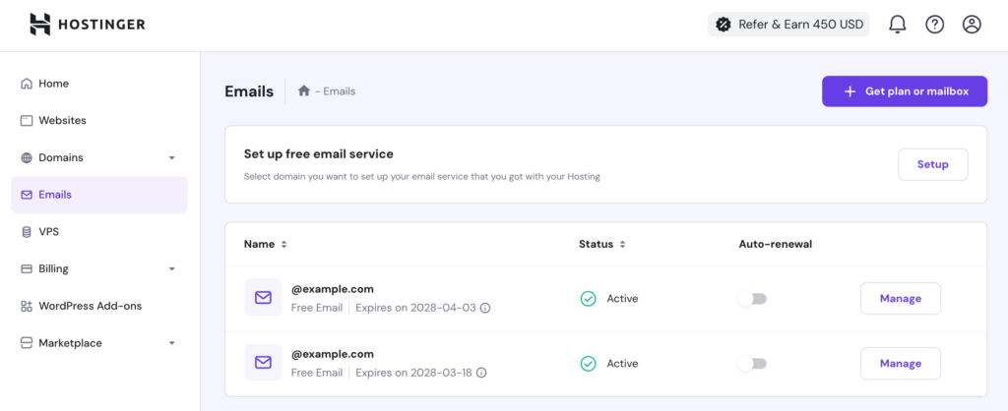
Task: Click Refer & Earn 450 USD badge
Action: [788, 25]
